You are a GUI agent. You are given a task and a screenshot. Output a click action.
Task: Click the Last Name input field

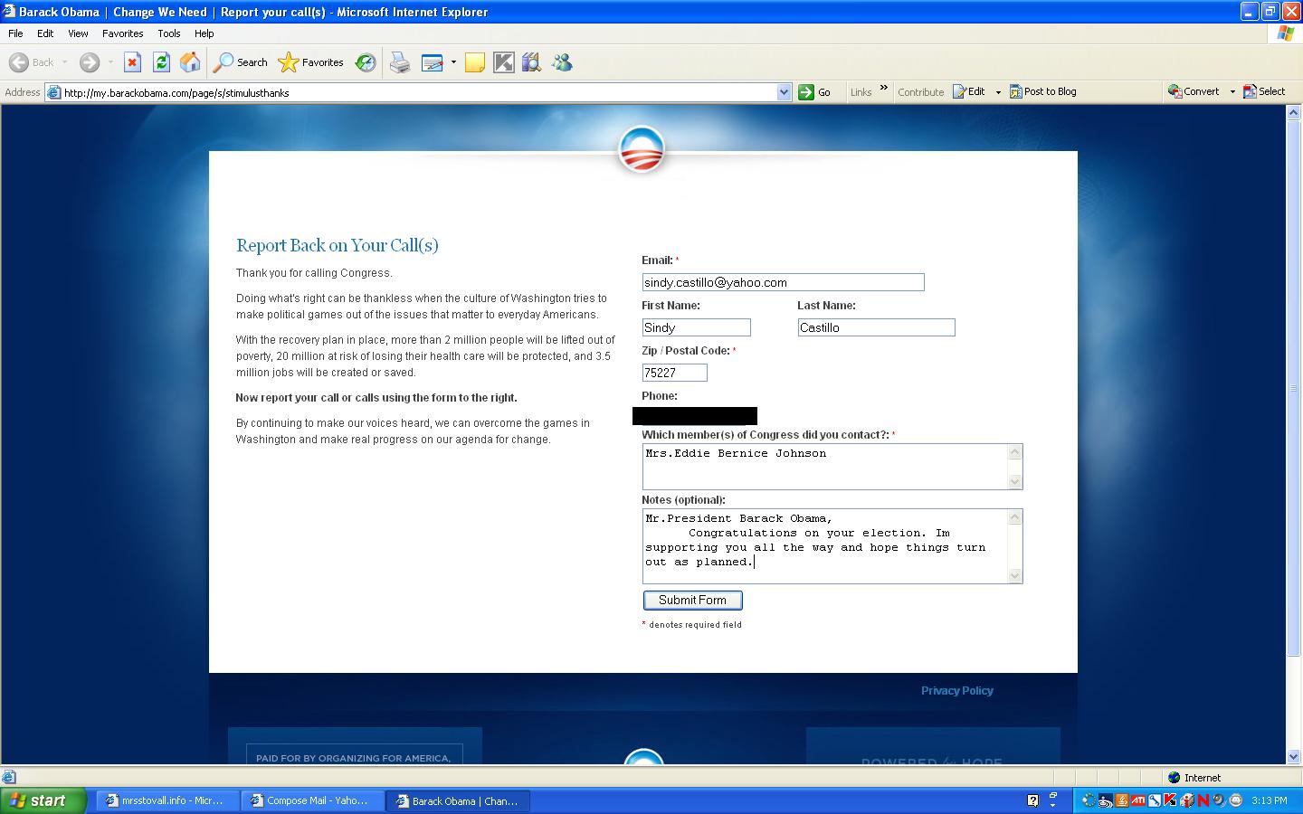[876, 327]
